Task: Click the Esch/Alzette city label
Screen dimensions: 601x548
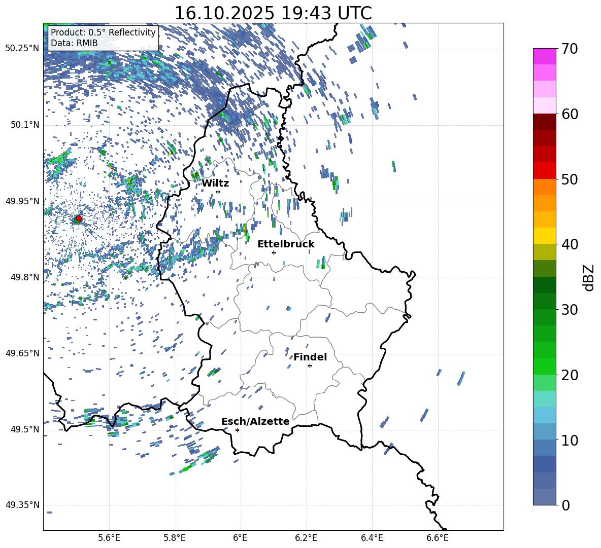Action: click(x=255, y=421)
